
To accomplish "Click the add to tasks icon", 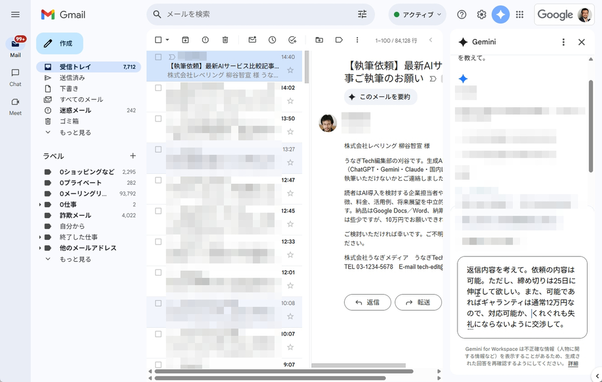I will tap(292, 40).
